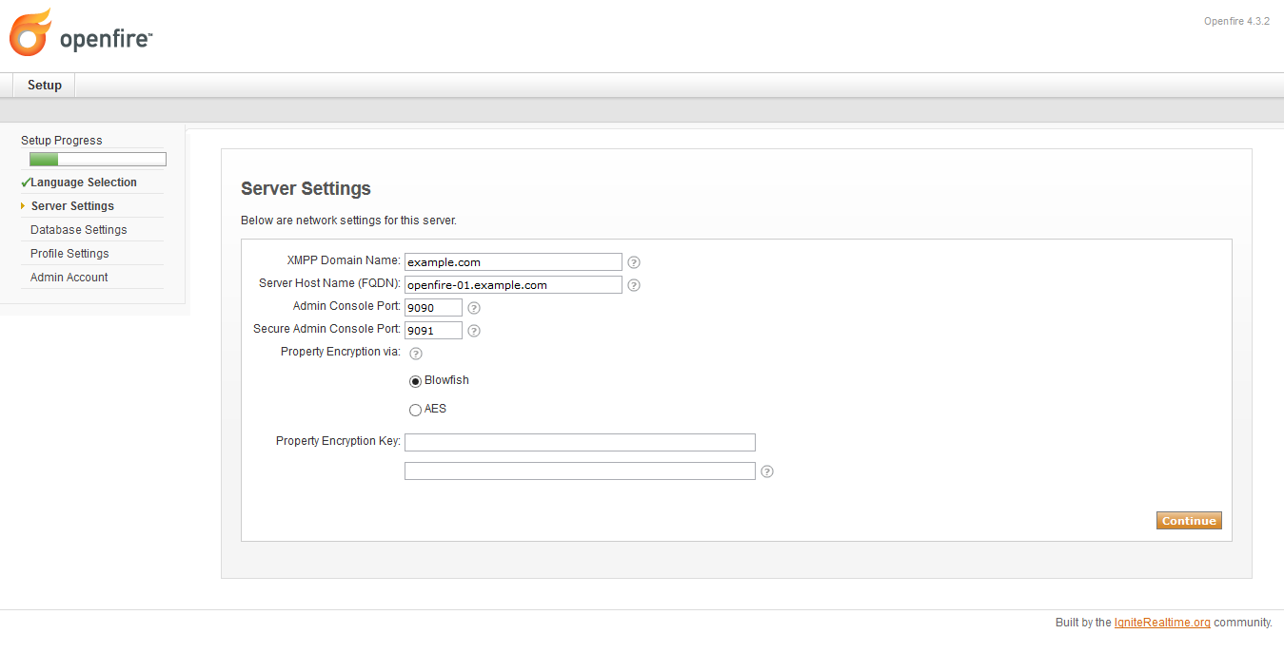Switch to the Setup tab
1284x653 pixels.
click(43, 85)
